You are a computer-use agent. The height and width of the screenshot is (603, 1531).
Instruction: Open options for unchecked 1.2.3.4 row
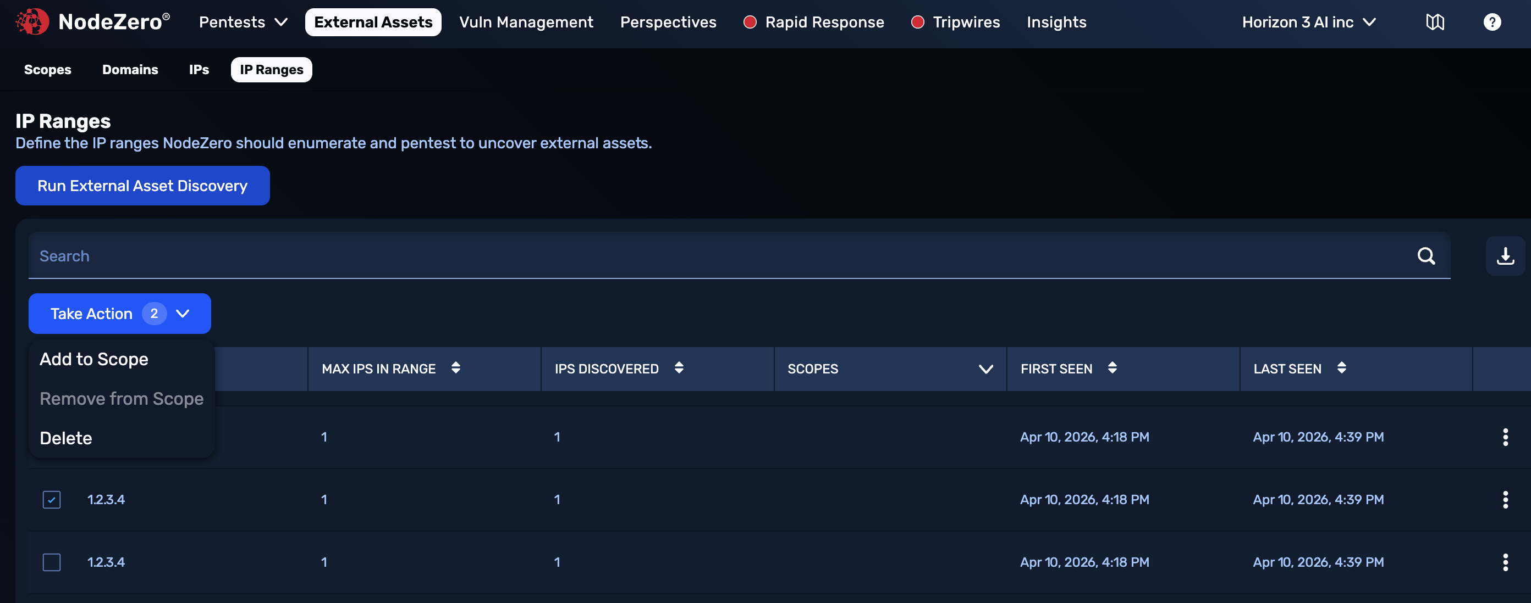coord(1505,562)
